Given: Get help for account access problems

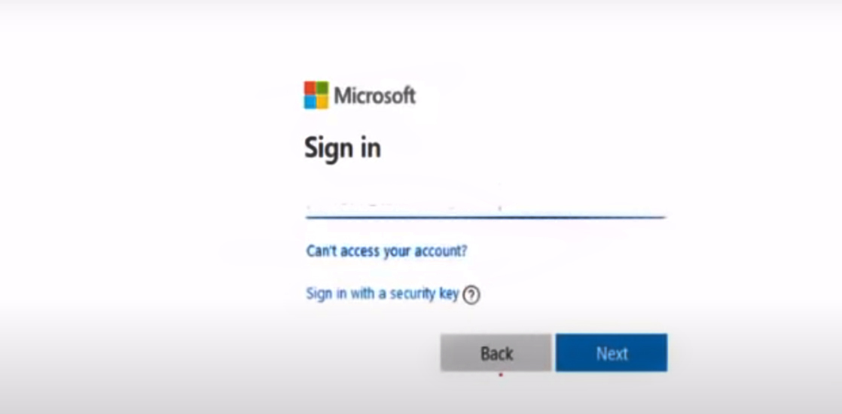Looking at the screenshot, I should tap(386, 251).
